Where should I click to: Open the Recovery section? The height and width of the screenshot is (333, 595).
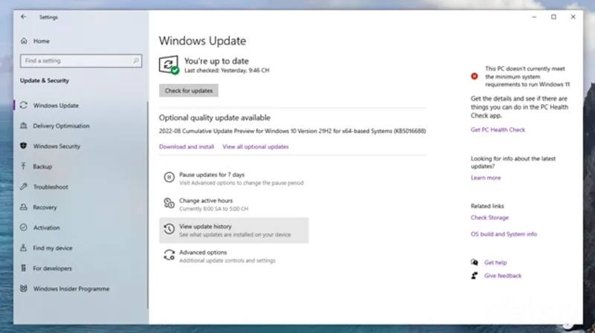click(45, 207)
